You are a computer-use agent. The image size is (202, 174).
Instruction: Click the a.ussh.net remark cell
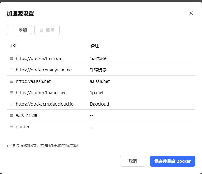point(100,81)
